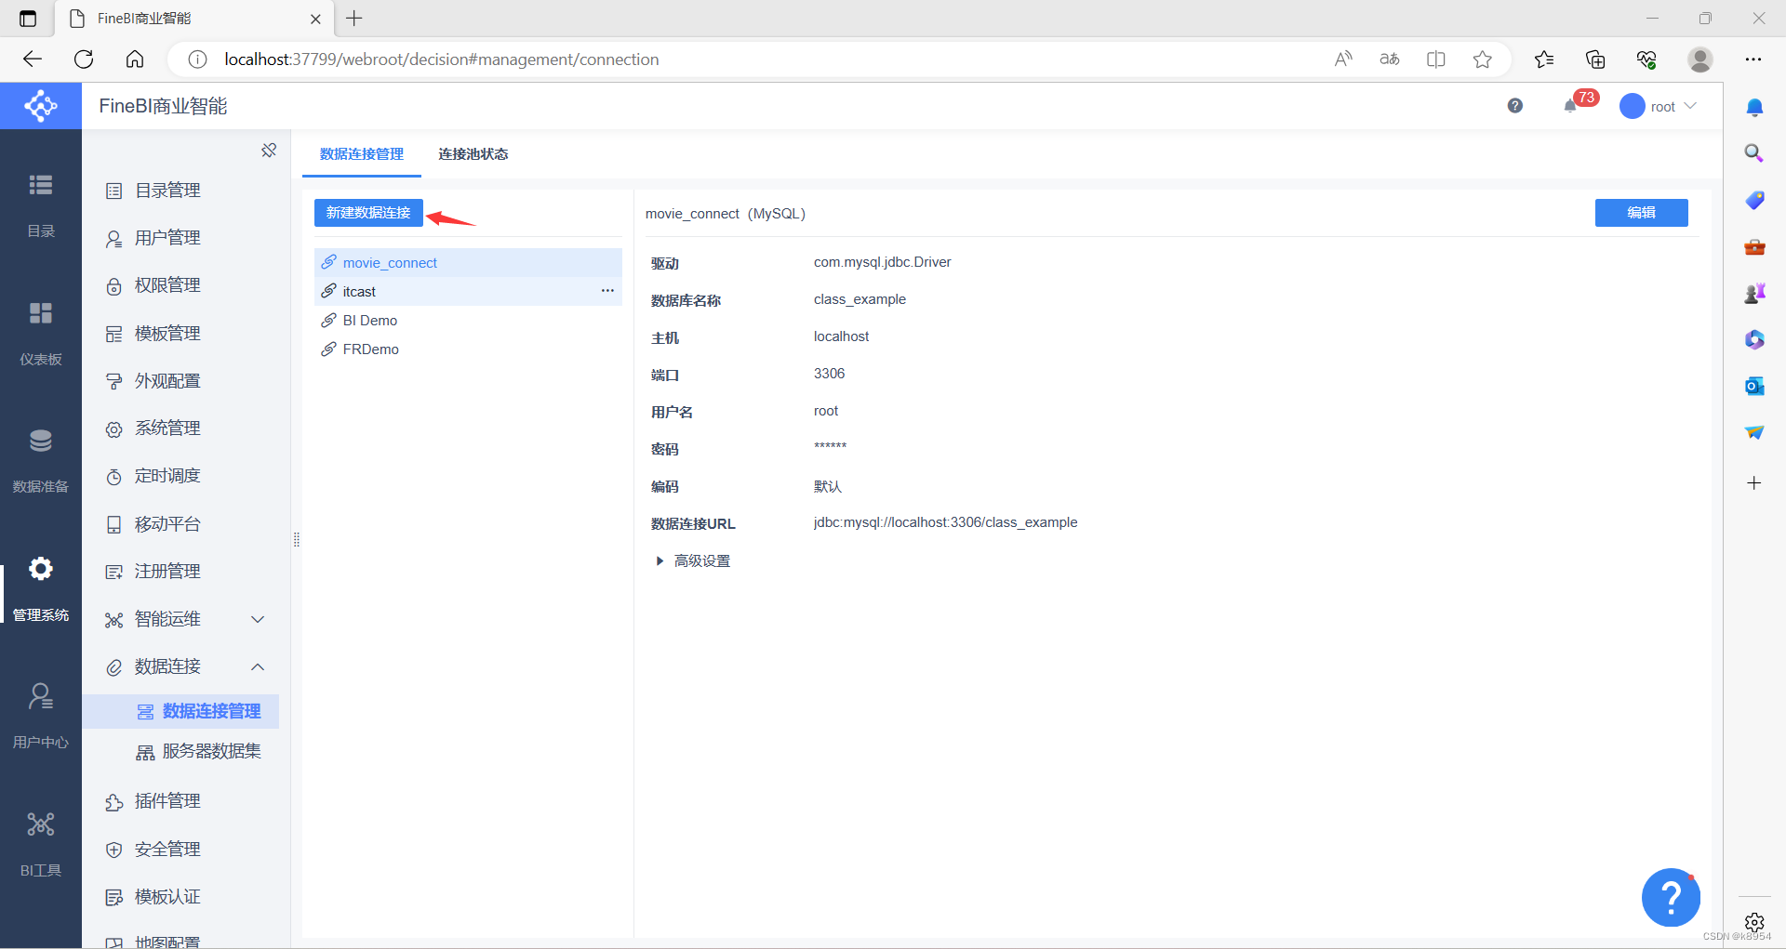Open 用户管理 menu item
This screenshot has width=1786, height=949.
pos(167,238)
